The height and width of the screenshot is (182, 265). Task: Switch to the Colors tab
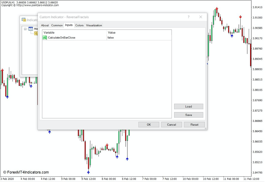tap(79, 25)
